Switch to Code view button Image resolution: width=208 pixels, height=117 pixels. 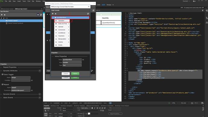[99, 5]
